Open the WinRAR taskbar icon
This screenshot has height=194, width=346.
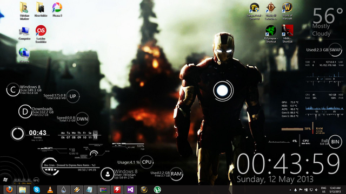click(103, 190)
